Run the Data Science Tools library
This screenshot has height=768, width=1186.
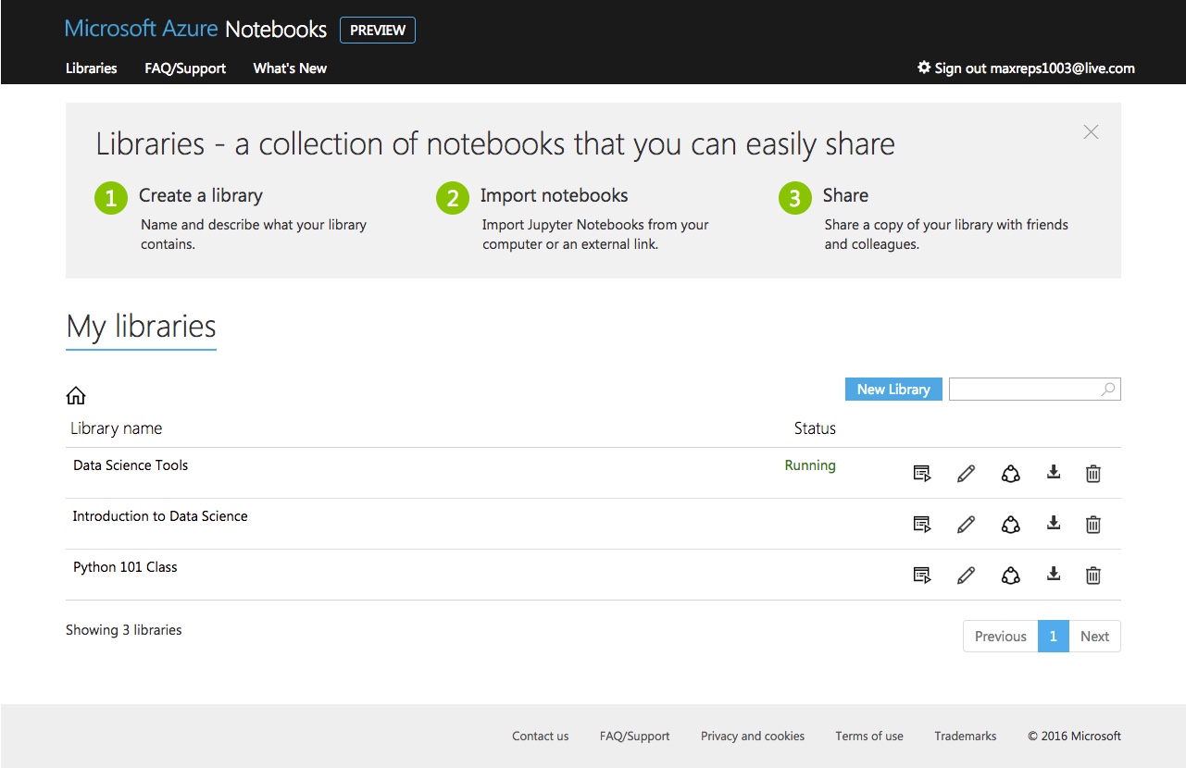(x=922, y=474)
